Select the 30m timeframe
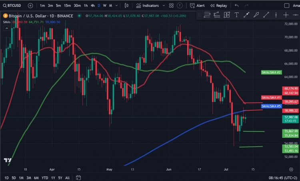300x181 pixels. [x=77, y=6]
